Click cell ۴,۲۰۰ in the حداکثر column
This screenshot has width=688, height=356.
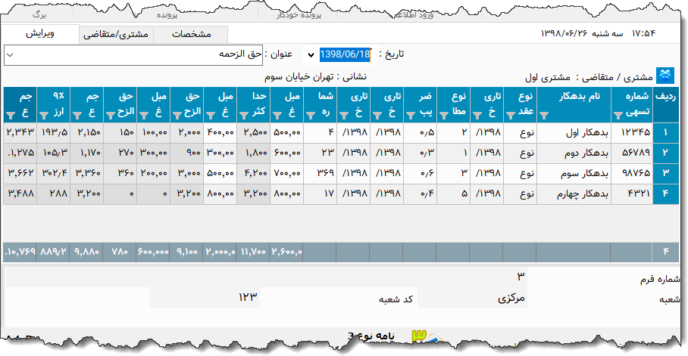tap(253, 173)
